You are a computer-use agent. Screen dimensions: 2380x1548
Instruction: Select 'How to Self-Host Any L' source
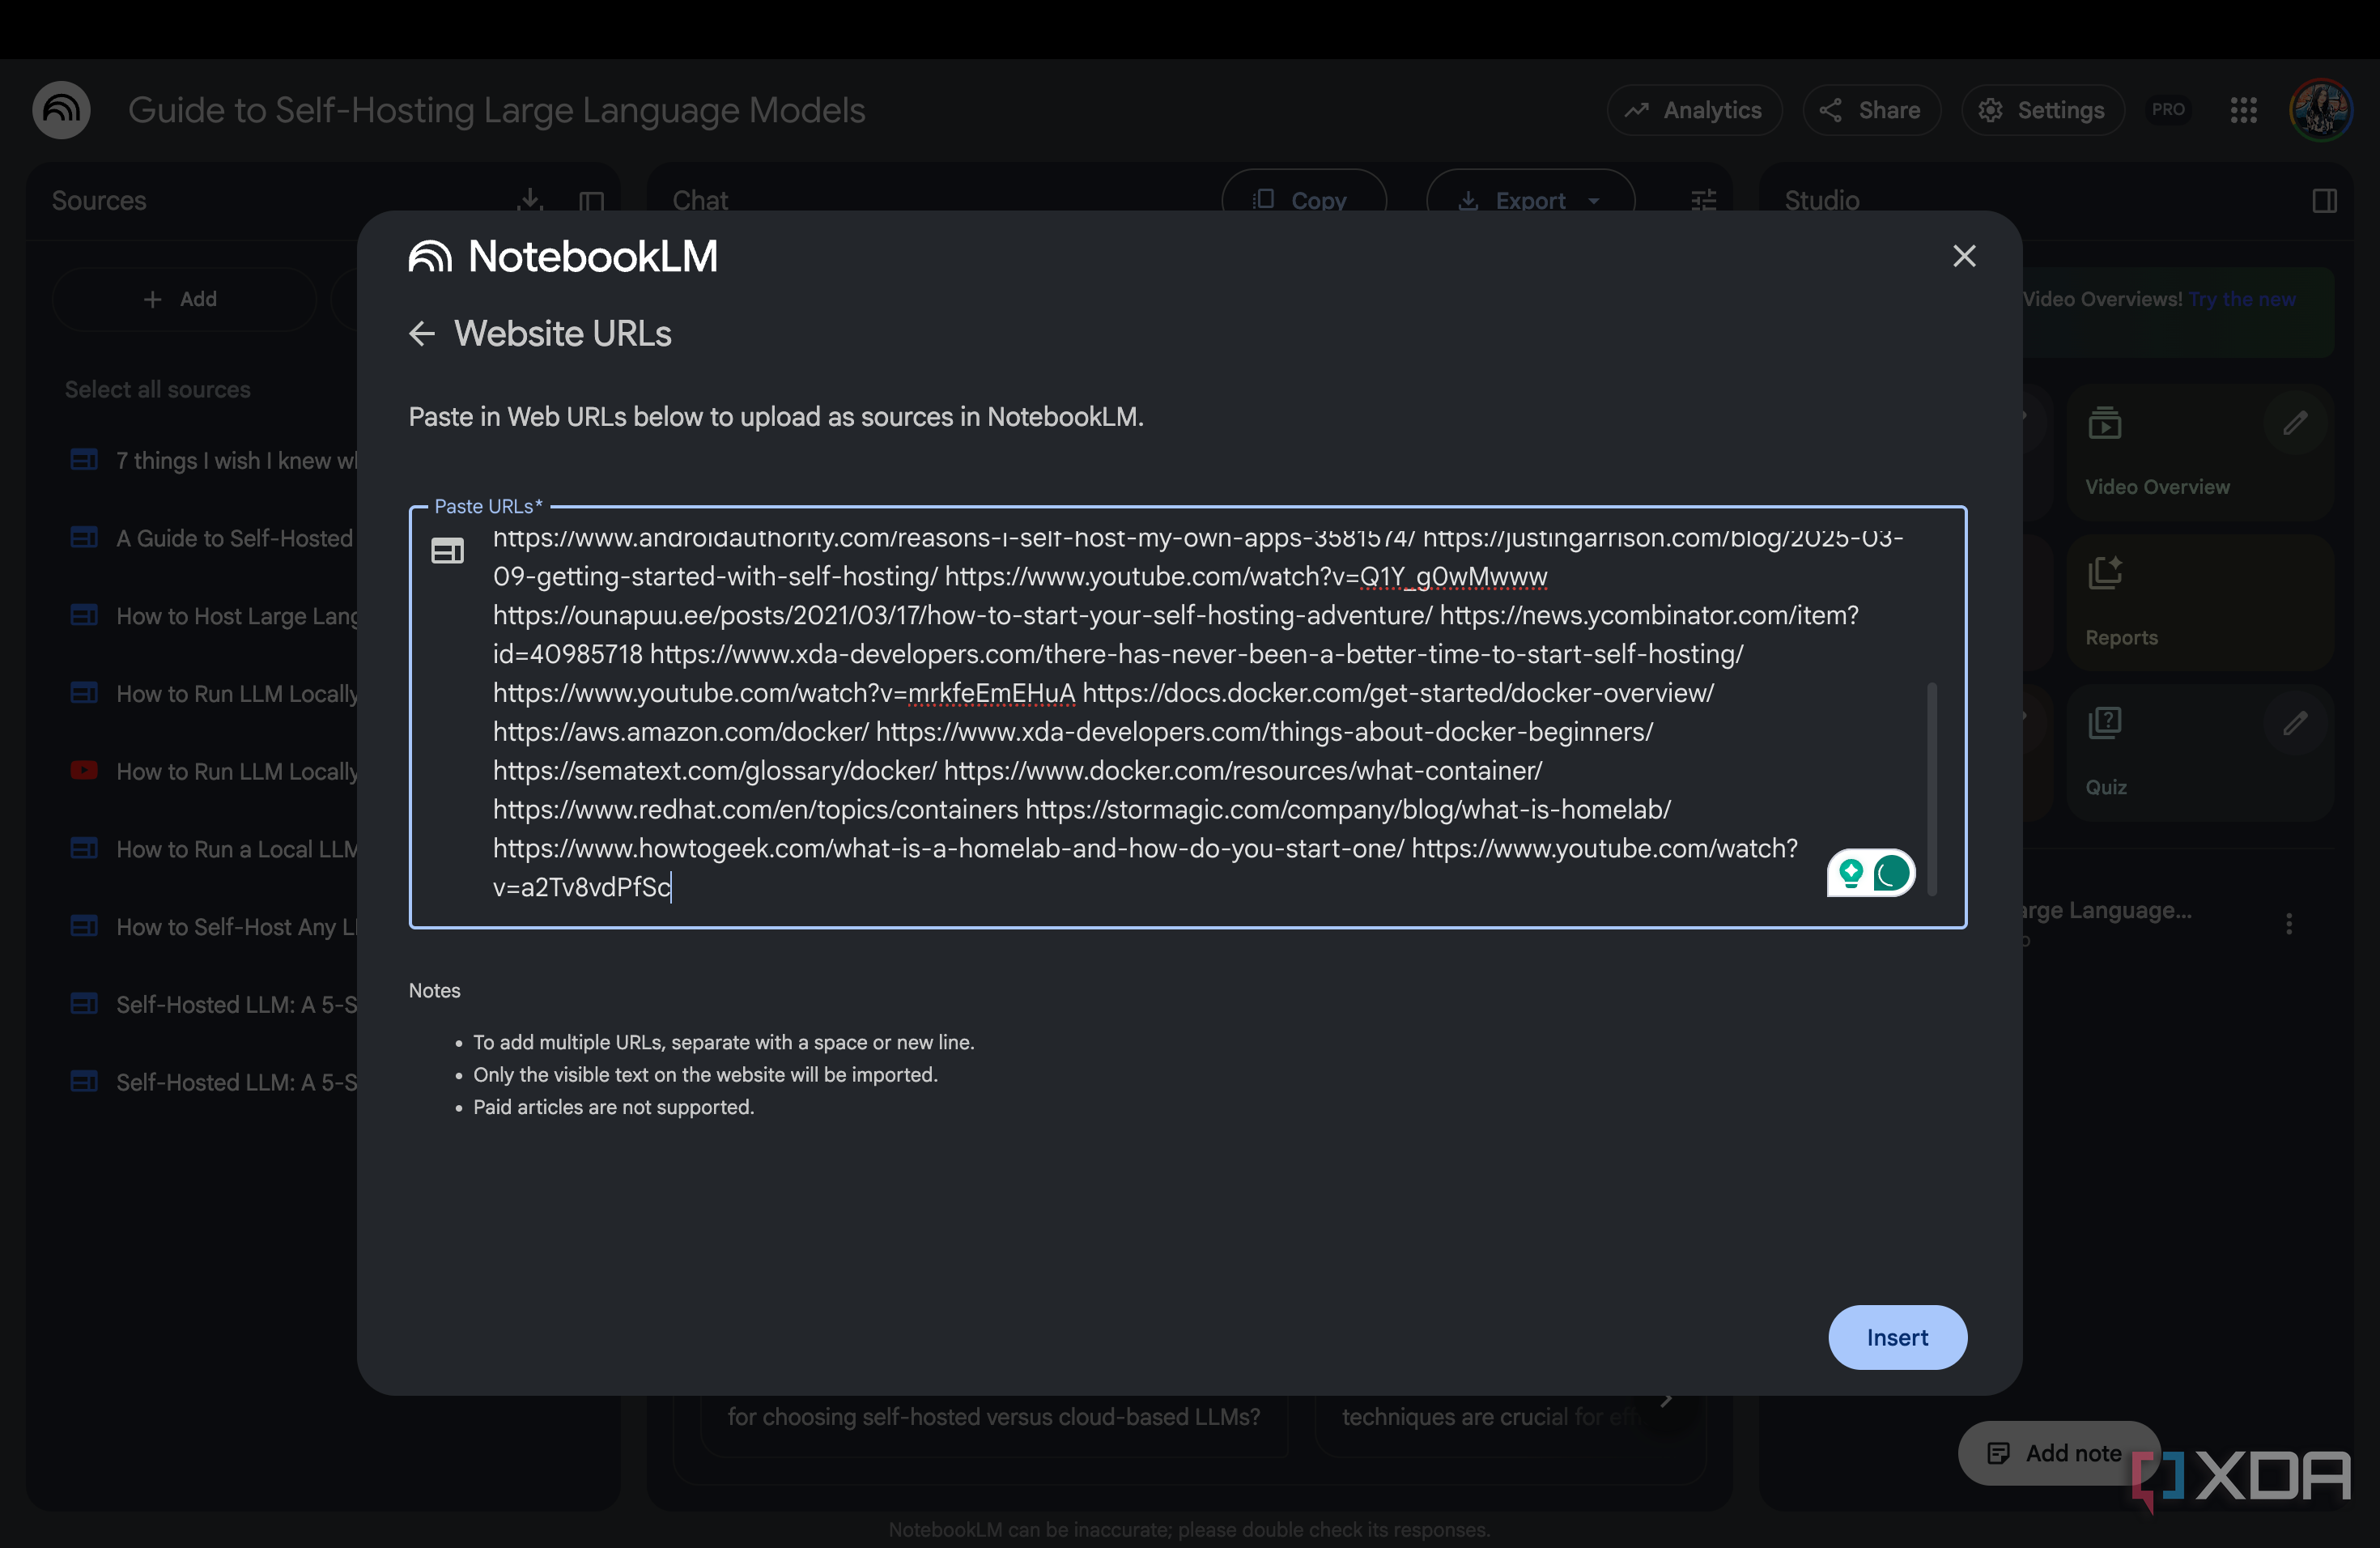pos(213,927)
